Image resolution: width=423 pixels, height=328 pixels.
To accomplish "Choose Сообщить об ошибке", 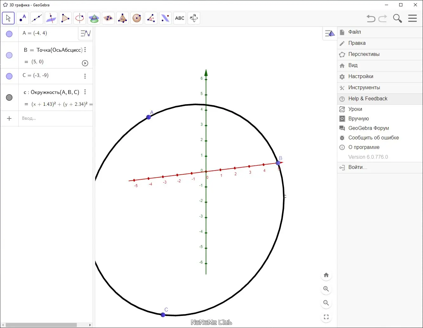I will pyautogui.click(x=380, y=138).
